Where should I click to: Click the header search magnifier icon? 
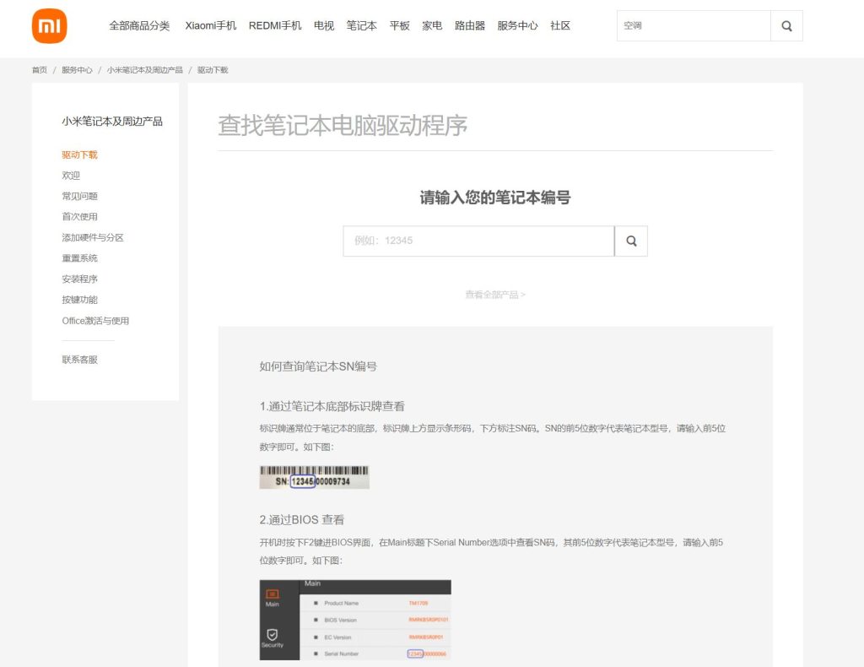point(786,26)
